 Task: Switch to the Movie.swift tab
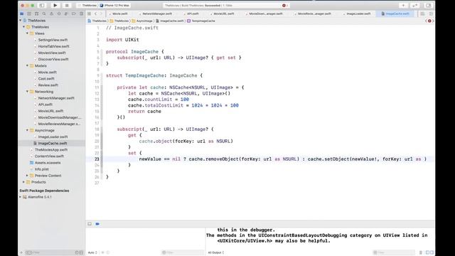coord(120,14)
